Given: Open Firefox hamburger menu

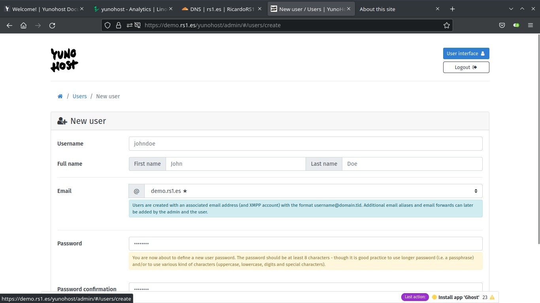Looking at the screenshot, I should (531, 25).
